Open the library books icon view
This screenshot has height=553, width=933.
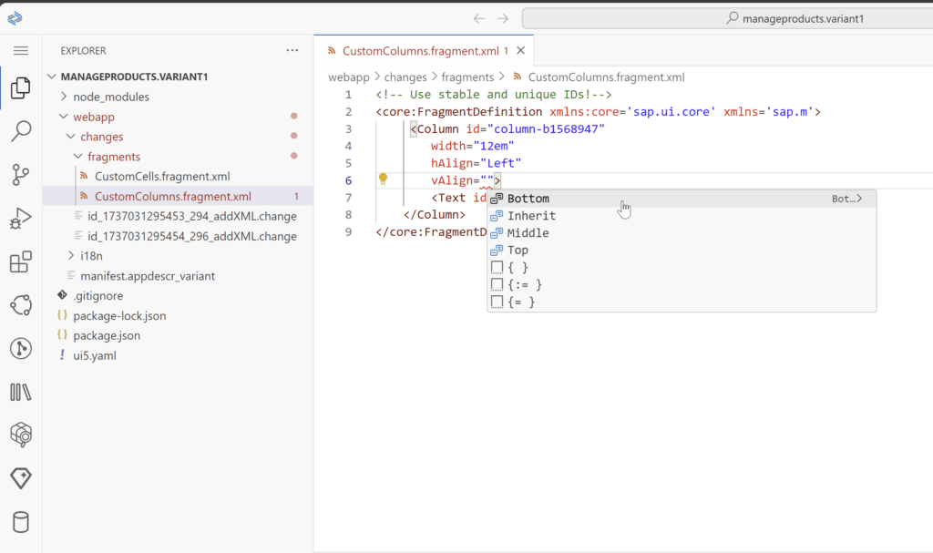[x=21, y=392]
